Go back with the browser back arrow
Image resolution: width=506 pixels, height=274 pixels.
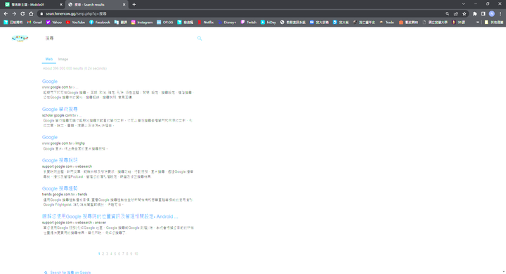pos(6,14)
